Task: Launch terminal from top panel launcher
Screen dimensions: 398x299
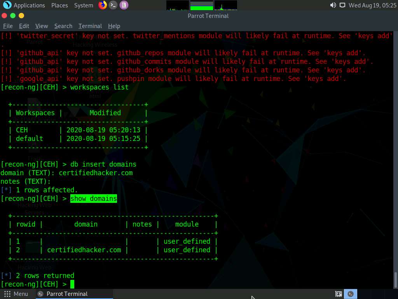Action: [x=113, y=5]
